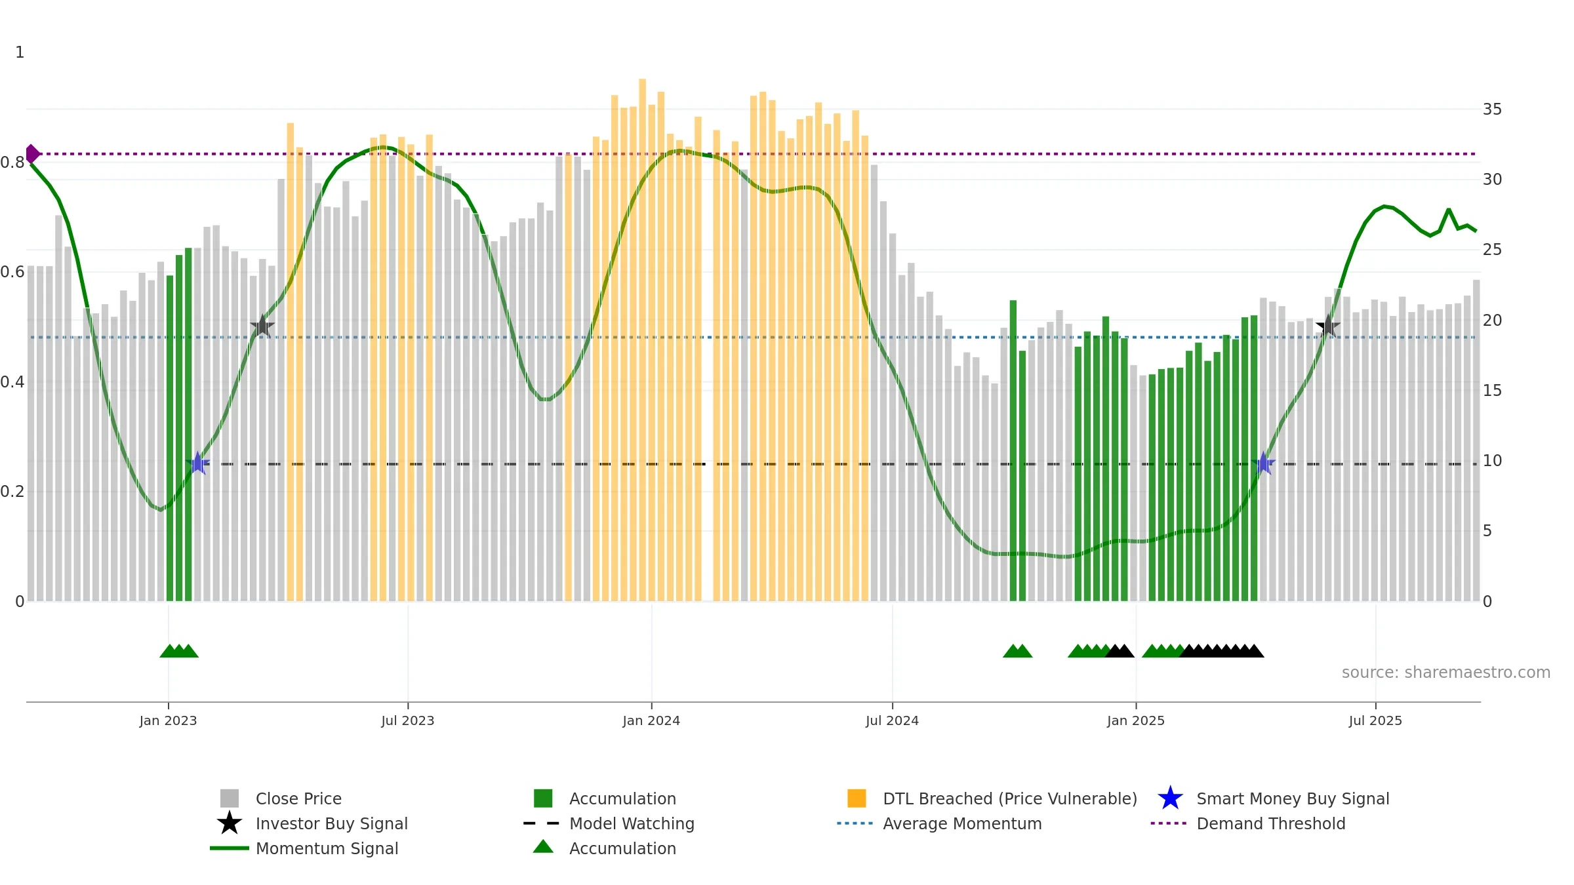Click the orange DTL Breached legend swatch

pyautogui.click(x=857, y=798)
